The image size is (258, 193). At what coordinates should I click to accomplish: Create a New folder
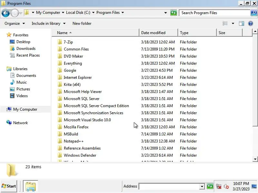point(82,23)
